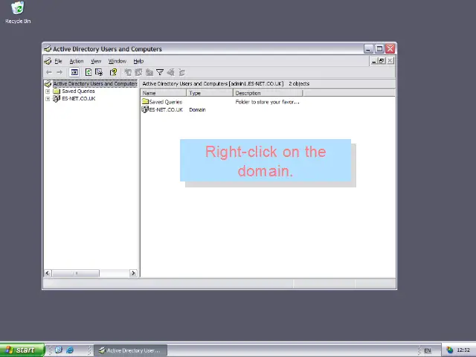Screen dimensions: 476x357
Task: Open the Help menu
Action: click(x=138, y=61)
